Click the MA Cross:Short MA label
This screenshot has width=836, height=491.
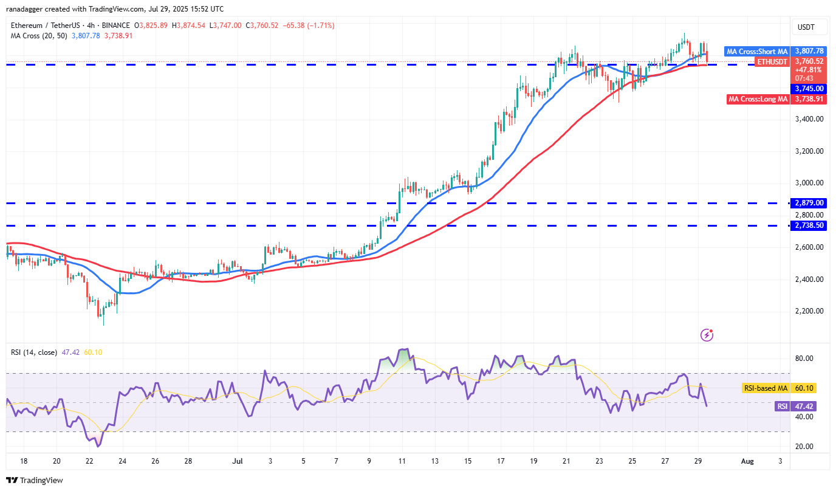[758, 52]
